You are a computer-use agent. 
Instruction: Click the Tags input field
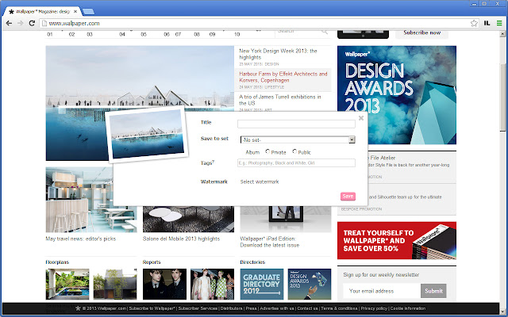296,163
